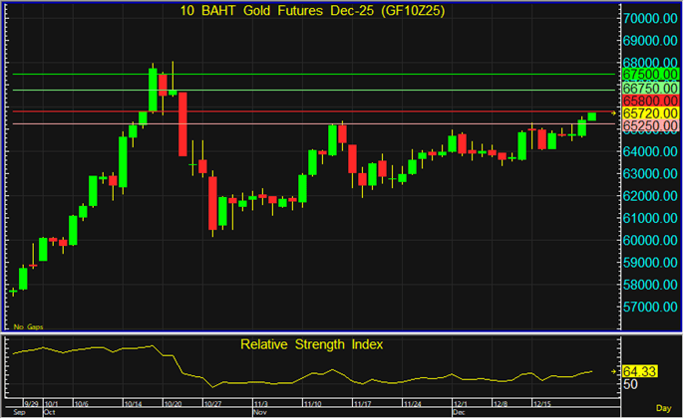Screen dimensions: 684x419
Task: Click the 'Nov' month label on time axis
Action: (x=259, y=411)
